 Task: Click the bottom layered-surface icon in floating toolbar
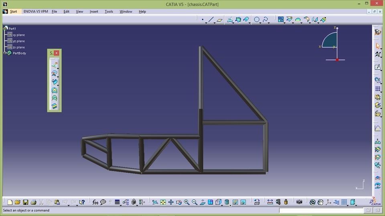point(54,106)
